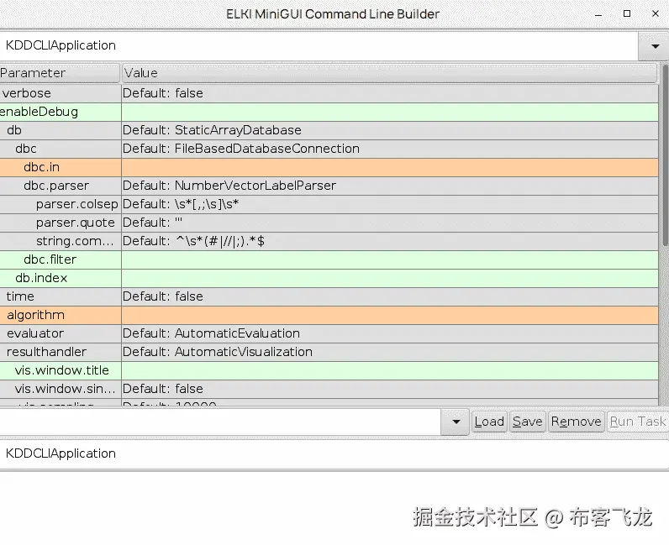Image resolution: width=669 pixels, height=545 pixels.
Task: Click the Save button
Action: (527, 422)
